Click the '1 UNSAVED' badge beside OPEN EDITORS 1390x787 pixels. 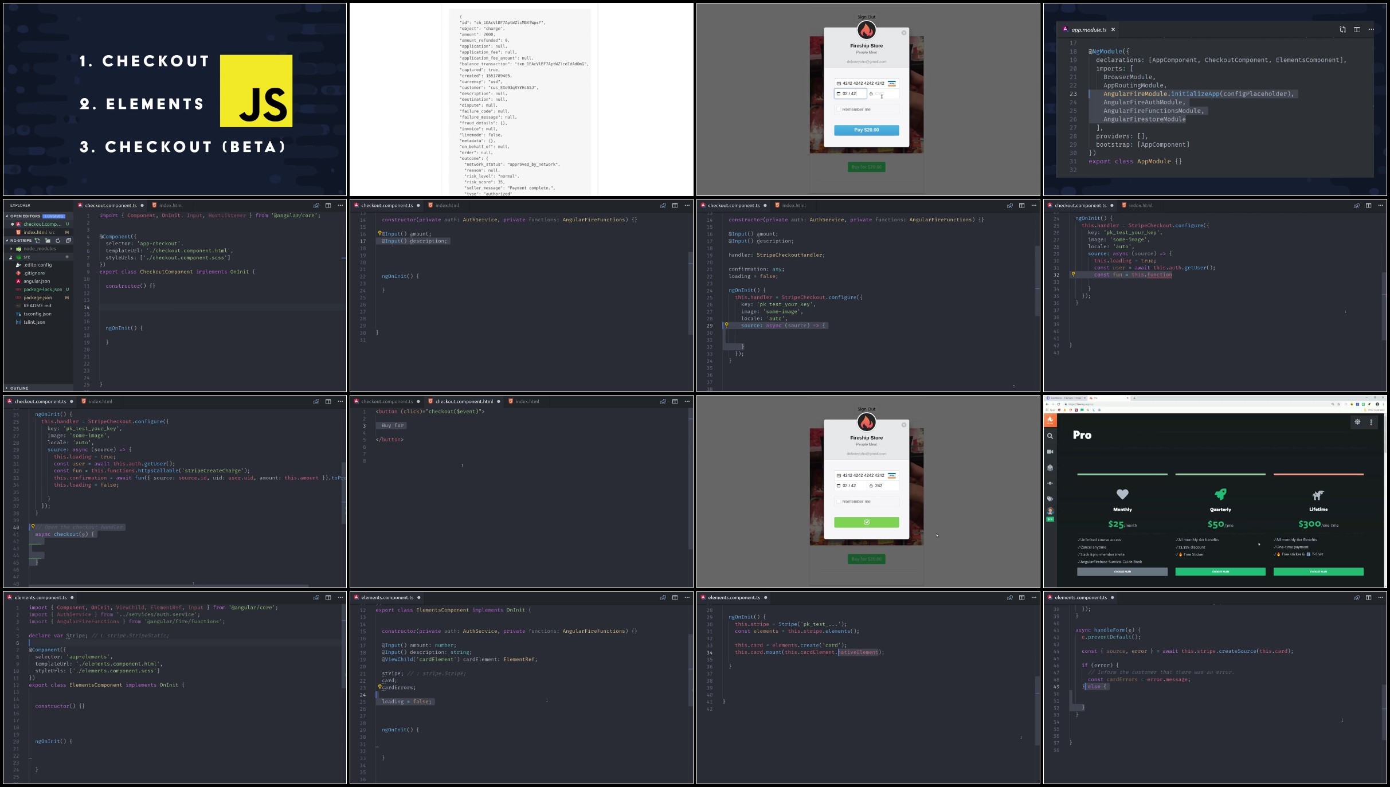[53, 216]
